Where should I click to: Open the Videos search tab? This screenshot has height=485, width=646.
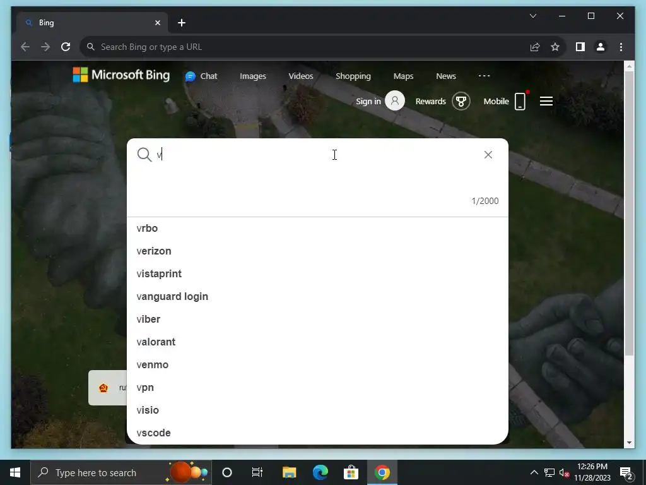click(301, 76)
